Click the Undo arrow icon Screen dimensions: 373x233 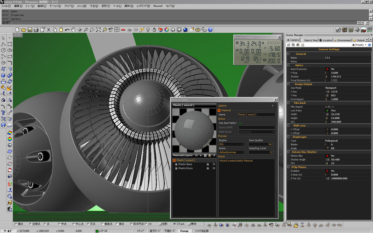pos(67,29)
